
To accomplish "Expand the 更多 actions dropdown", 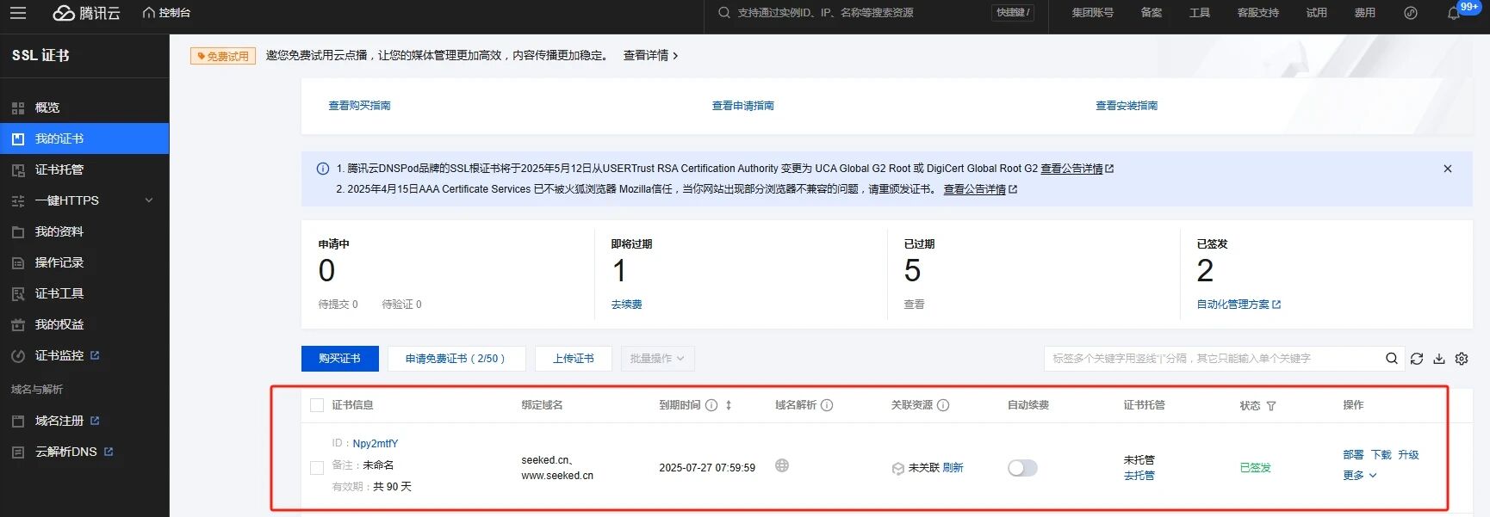I will pyautogui.click(x=1360, y=476).
